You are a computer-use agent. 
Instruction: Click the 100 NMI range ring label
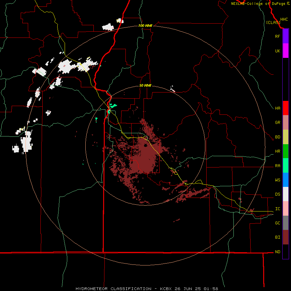click(x=145, y=26)
